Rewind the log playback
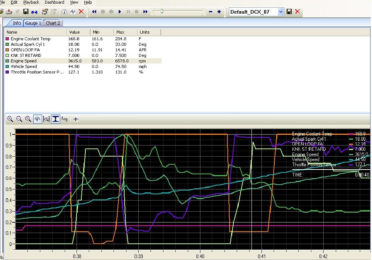This screenshot has width=372, height=260. coord(94,11)
